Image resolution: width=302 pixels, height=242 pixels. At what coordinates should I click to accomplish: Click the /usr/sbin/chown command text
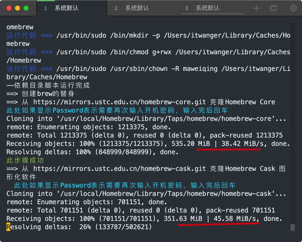[139, 69]
